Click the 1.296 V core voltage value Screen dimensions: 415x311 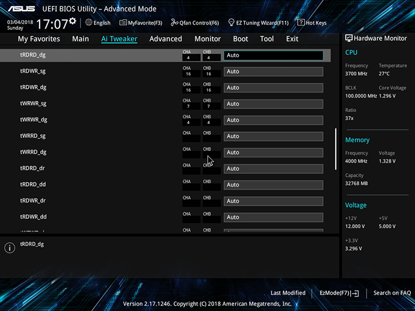(x=387, y=96)
